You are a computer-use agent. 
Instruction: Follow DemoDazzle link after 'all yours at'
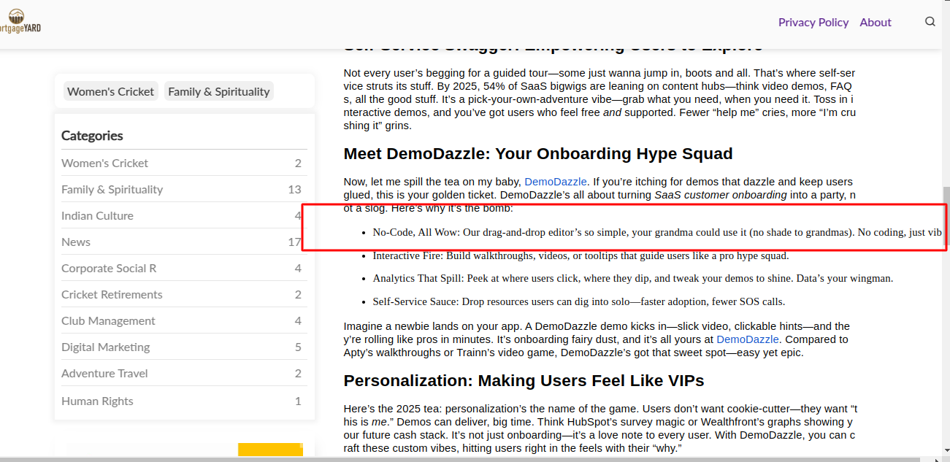point(748,339)
